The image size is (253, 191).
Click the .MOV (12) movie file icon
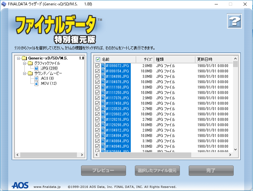[x=36, y=83]
